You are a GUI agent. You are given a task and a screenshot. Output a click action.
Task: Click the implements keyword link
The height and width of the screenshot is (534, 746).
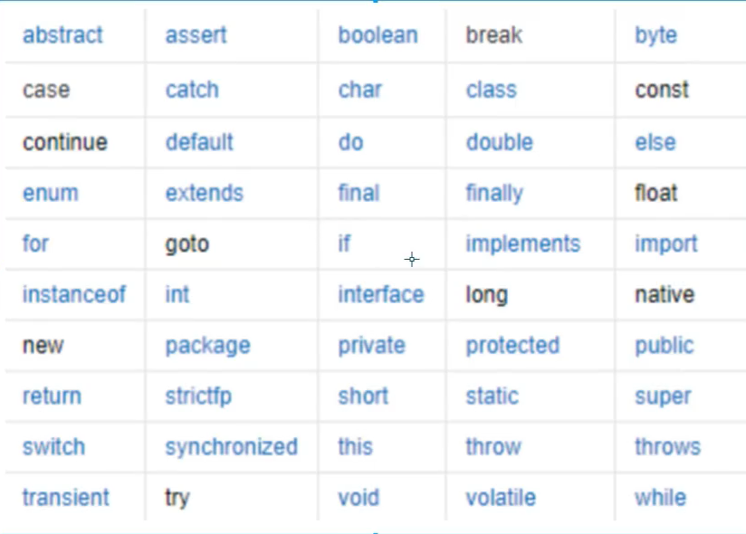[x=523, y=245]
